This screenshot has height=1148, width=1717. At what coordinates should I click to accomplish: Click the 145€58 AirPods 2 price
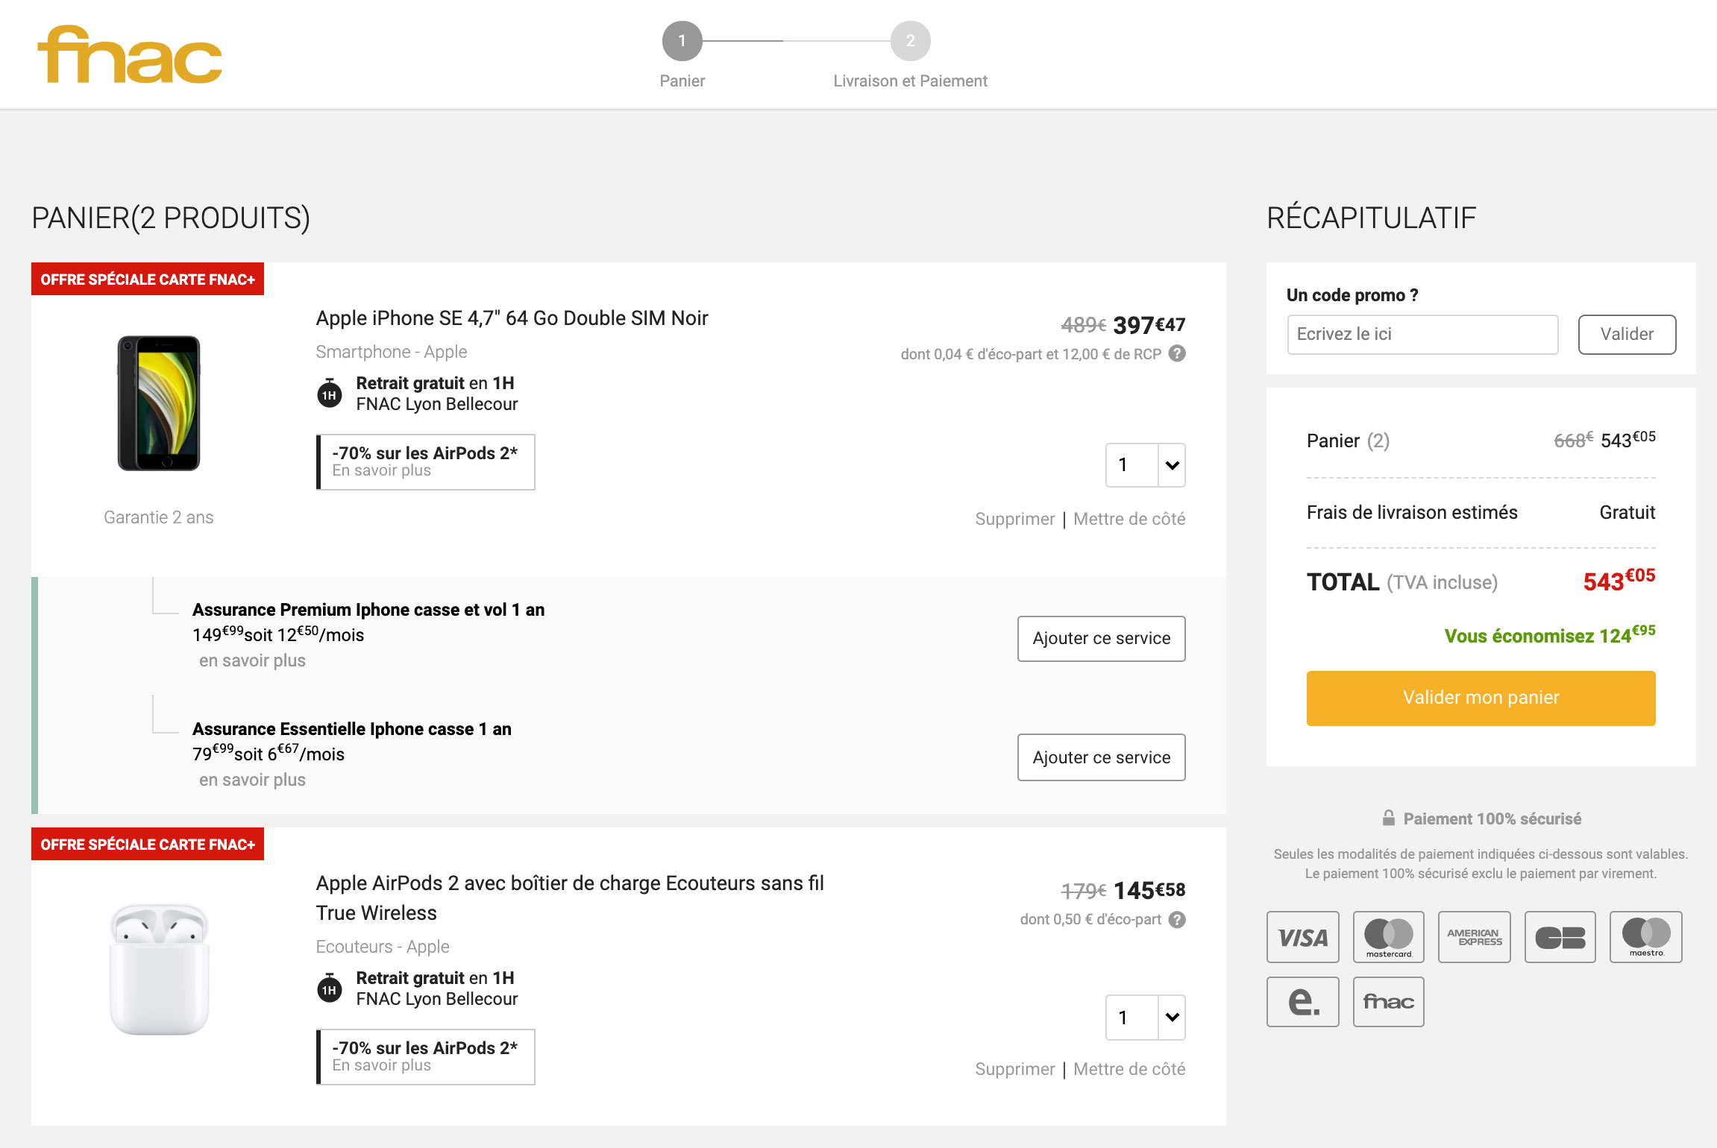pos(1149,890)
